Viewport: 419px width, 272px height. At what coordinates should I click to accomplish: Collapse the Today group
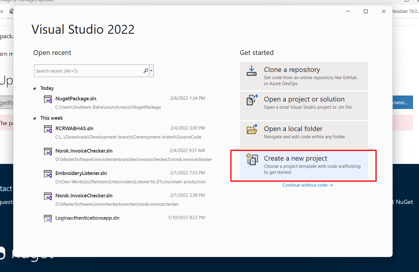pyautogui.click(x=34, y=88)
